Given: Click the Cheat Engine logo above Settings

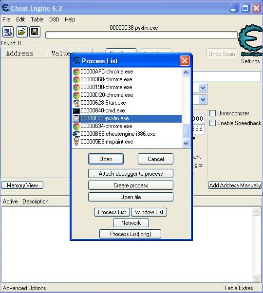Looking at the screenshot, I should click(251, 40).
